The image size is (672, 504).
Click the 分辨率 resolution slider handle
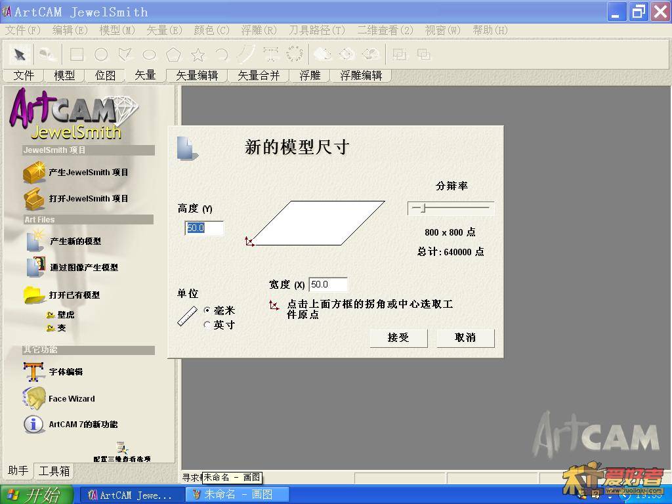423,208
